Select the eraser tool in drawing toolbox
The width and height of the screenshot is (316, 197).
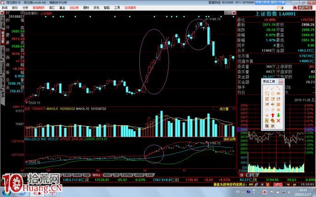pyautogui.click(x=272, y=121)
